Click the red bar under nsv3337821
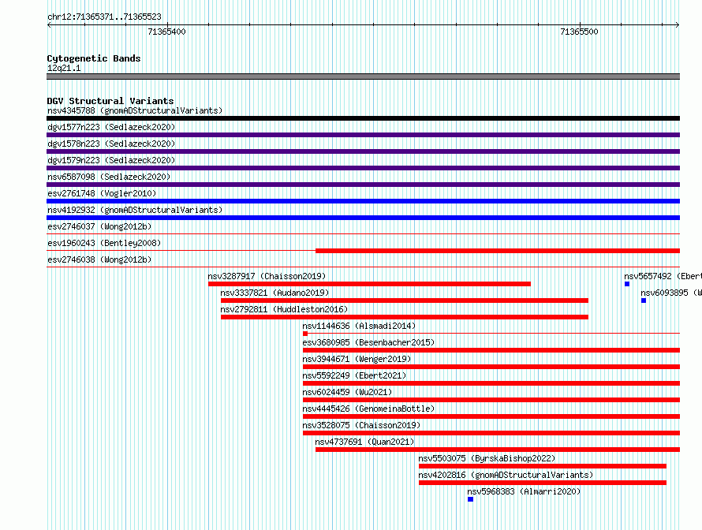 coord(405,300)
